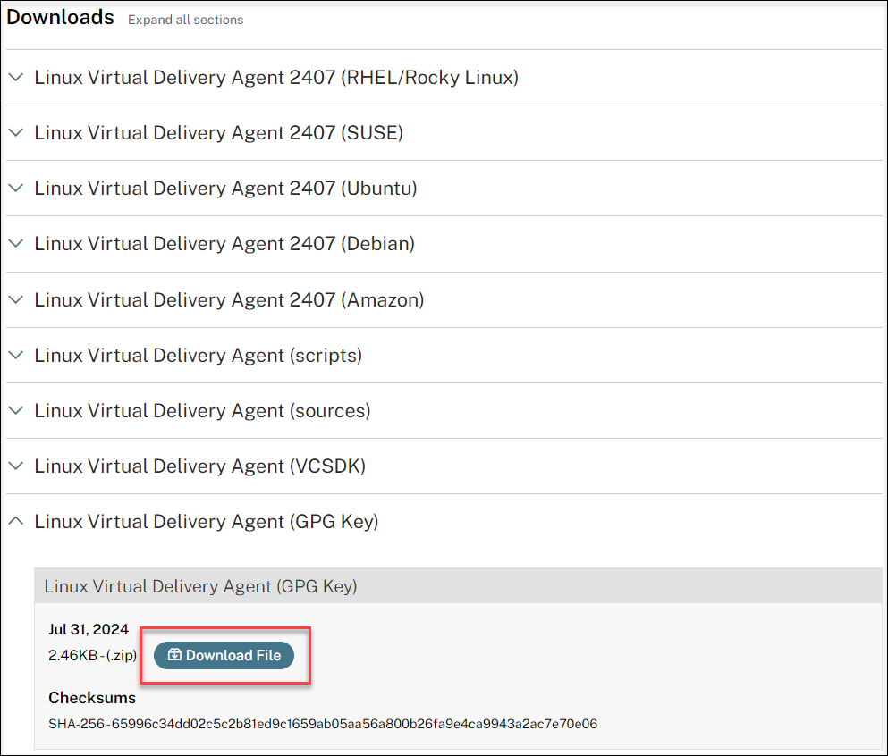This screenshot has width=888, height=756.
Task: Click the Downloads heading
Action: pyautogui.click(x=60, y=17)
